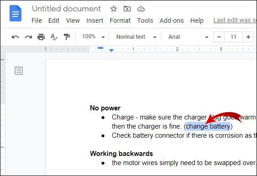Click the Redo arrow icon
The width and height of the screenshot is (257, 176).
(x=28, y=37)
